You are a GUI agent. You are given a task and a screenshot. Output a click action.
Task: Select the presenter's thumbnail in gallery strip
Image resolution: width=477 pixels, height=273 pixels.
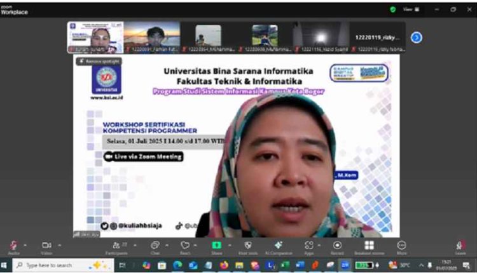95,37
